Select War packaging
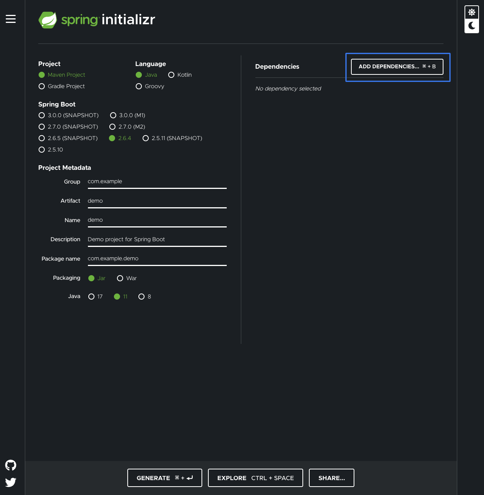484x495 pixels. pos(127,278)
